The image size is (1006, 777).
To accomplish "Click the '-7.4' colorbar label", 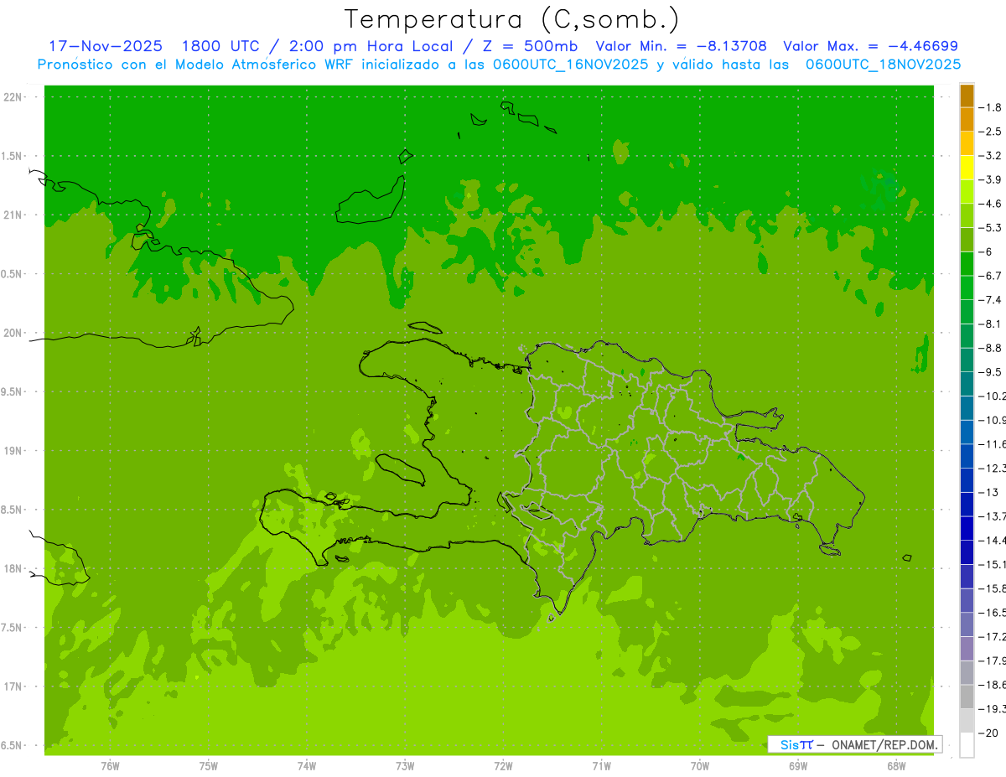I will 991,300.
